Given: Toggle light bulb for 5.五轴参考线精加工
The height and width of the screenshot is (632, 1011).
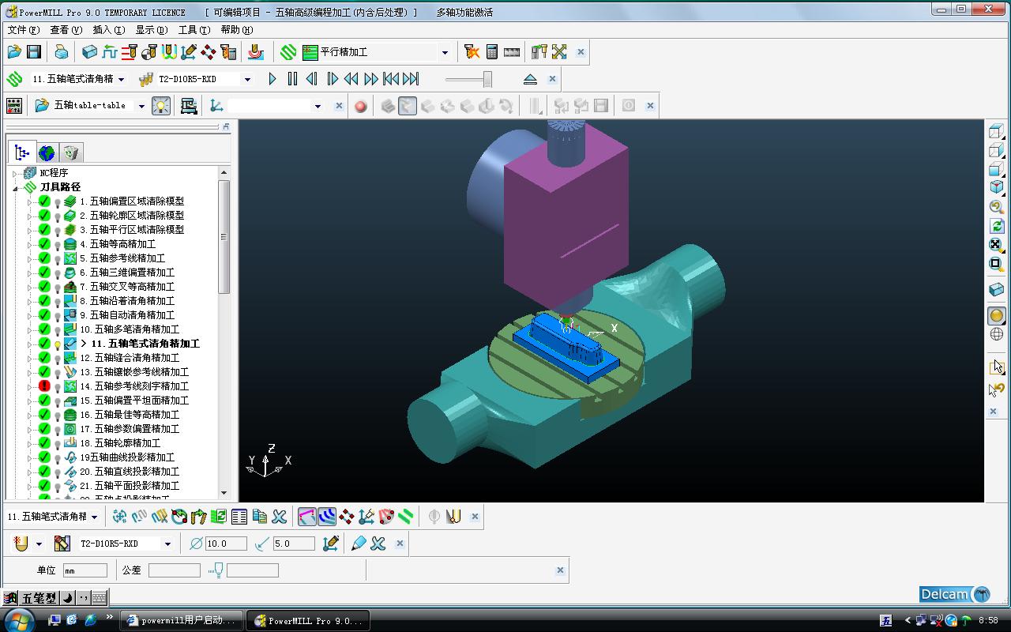Looking at the screenshot, I should (x=58, y=258).
